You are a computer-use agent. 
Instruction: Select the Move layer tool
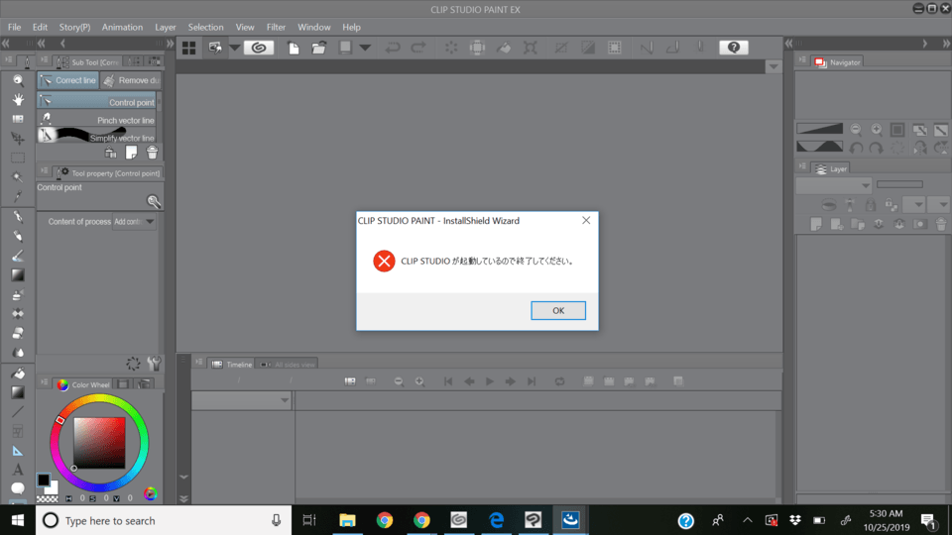click(18, 139)
